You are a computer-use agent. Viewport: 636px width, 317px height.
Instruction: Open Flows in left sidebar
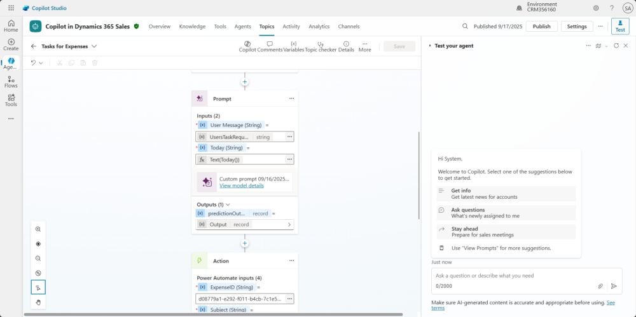[x=11, y=81]
